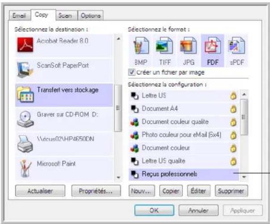Screen dimensions: 270x224
Task: Click the Actualiser button
Action: [x=40, y=191]
